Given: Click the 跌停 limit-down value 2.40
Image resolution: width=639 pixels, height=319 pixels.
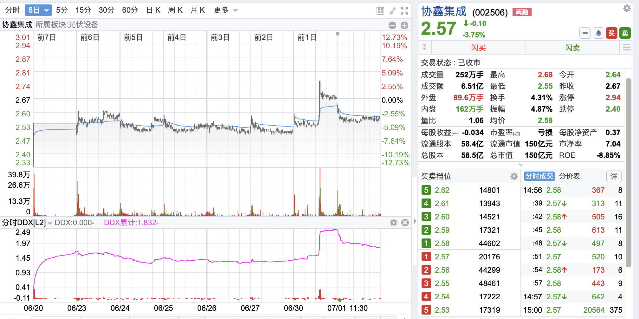Looking at the screenshot, I should click(x=613, y=109).
